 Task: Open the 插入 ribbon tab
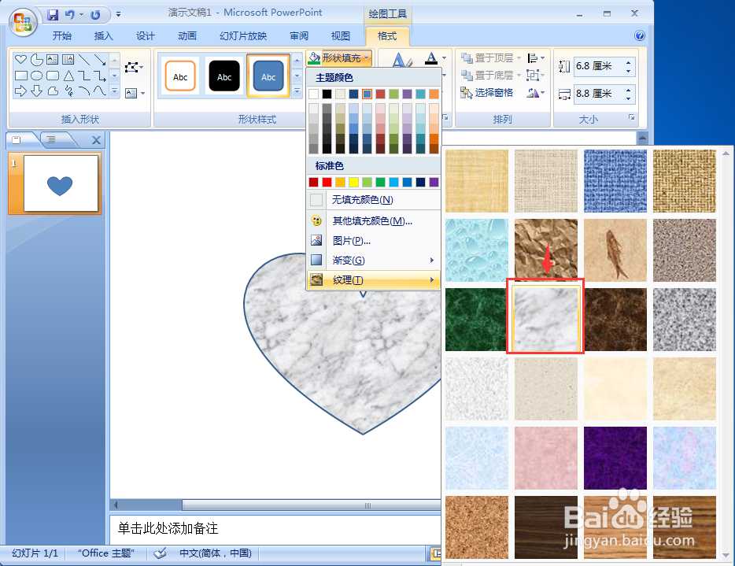(103, 36)
